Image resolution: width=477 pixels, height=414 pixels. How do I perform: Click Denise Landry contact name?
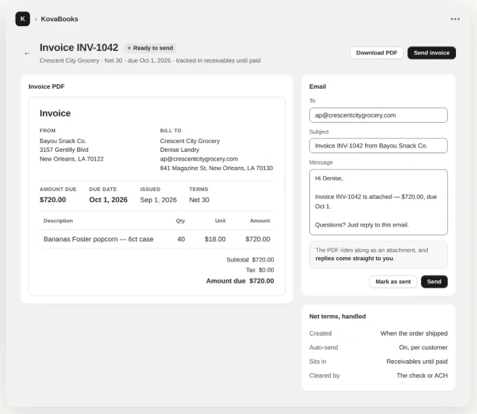click(180, 150)
